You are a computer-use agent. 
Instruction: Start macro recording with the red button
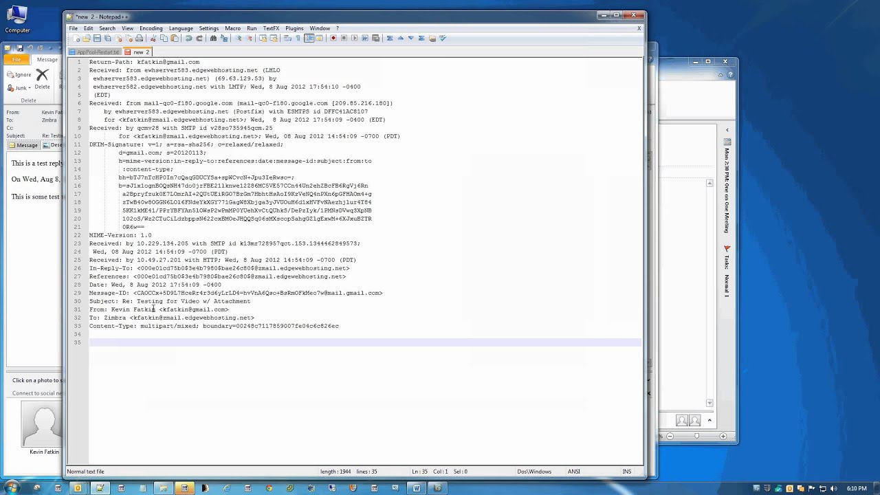coord(333,38)
